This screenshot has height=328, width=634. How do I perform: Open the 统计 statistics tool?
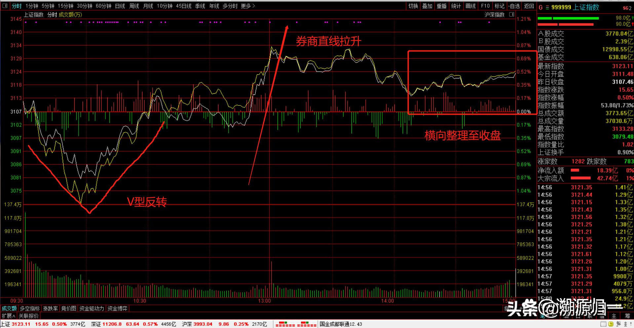pyautogui.click(x=456, y=6)
